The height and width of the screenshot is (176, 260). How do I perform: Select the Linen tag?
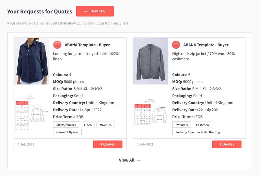pos(88,125)
